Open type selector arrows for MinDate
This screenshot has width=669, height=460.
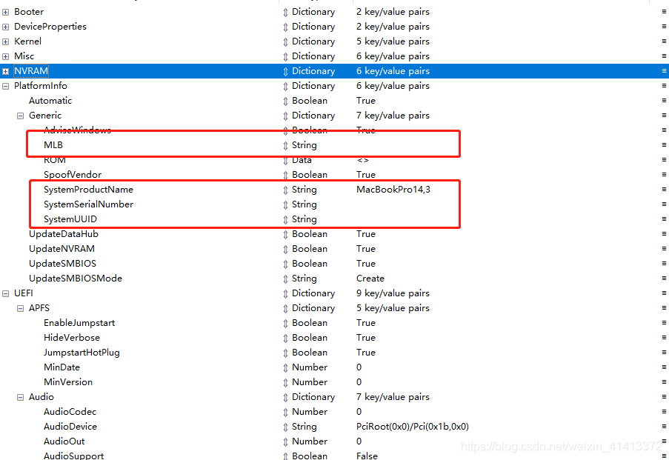point(285,368)
